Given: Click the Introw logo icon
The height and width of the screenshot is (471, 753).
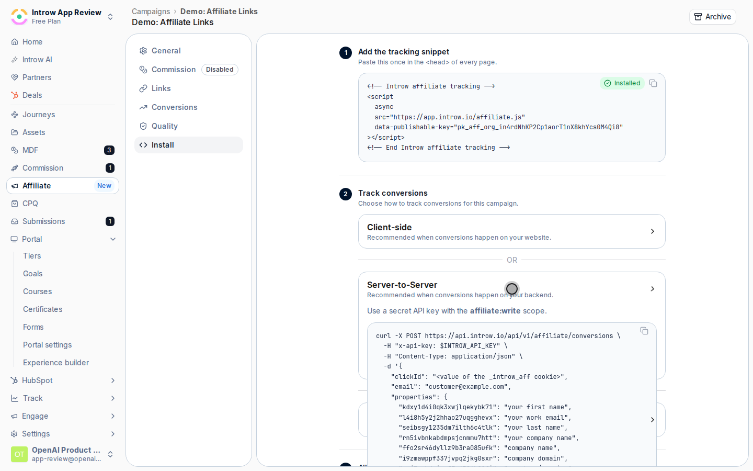Looking at the screenshot, I should pos(19,16).
